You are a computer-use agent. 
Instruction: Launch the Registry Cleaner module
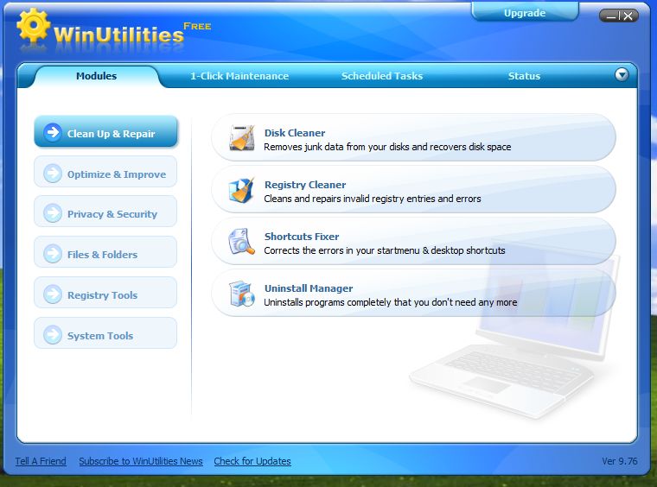[x=414, y=189]
